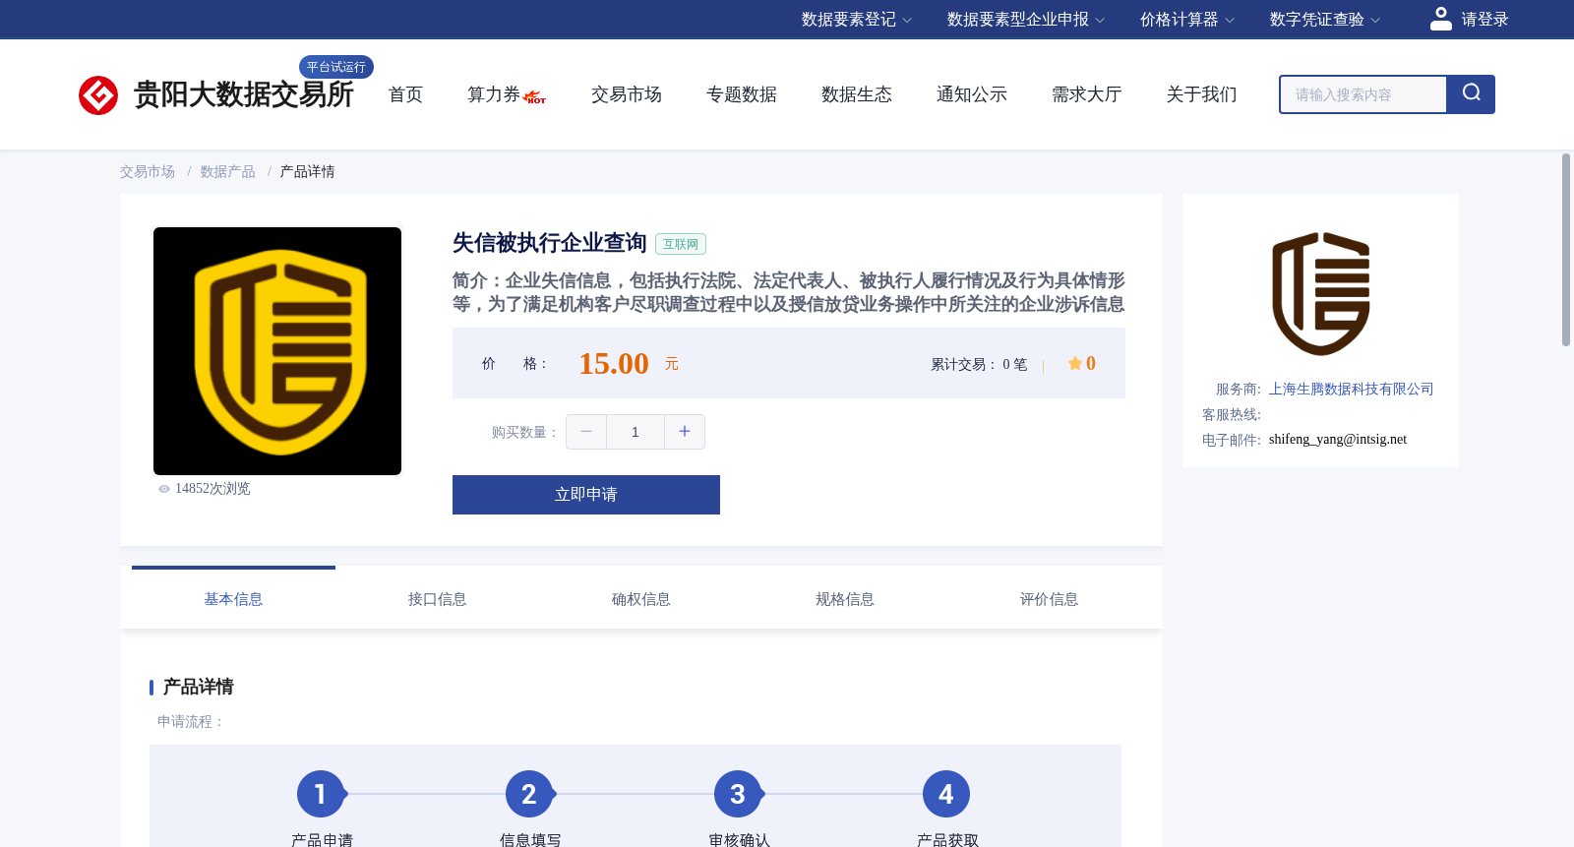Click step 1 circle 产品申请

coord(321,794)
